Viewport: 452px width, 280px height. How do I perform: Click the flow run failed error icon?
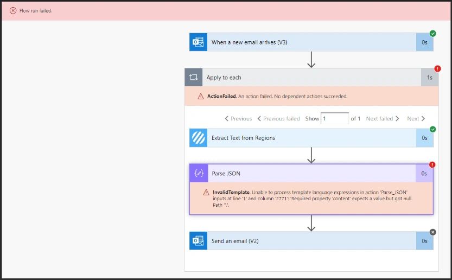coord(13,11)
